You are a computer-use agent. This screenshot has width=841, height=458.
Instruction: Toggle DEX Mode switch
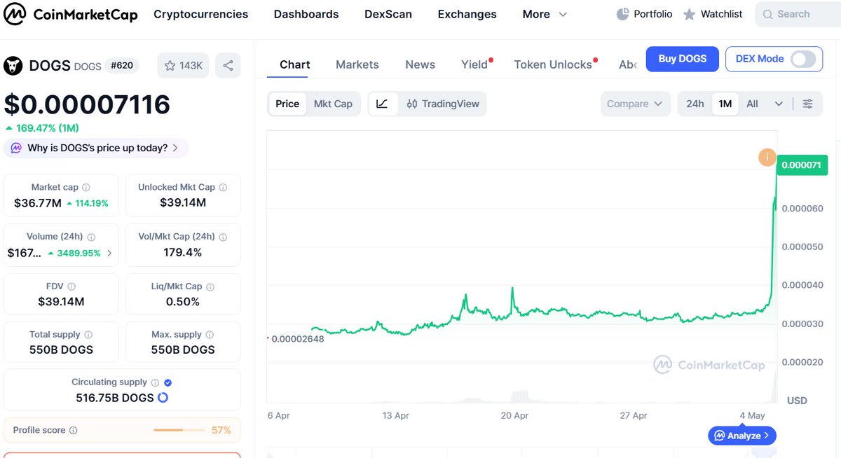pyautogui.click(x=803, y=59)
